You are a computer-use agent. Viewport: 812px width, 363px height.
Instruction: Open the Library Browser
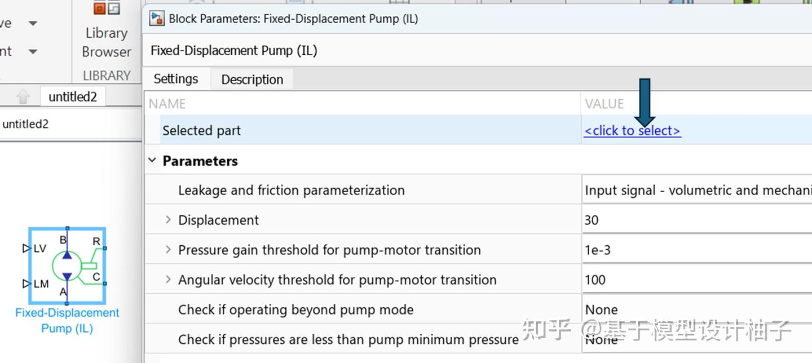point(105,41)
